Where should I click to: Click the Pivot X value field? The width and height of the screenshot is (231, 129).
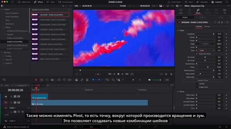coord(202,51)
